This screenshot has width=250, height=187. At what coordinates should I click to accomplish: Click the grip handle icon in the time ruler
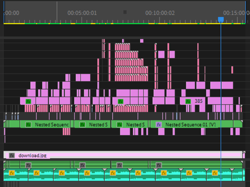(x=125, y=12)
